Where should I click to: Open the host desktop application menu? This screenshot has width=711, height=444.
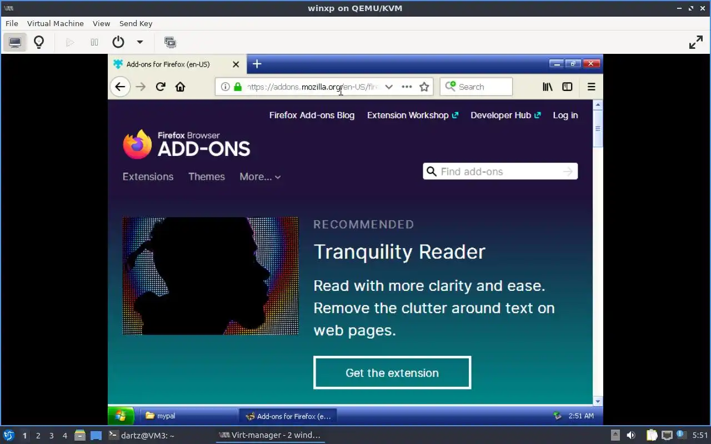coord(9,435)
